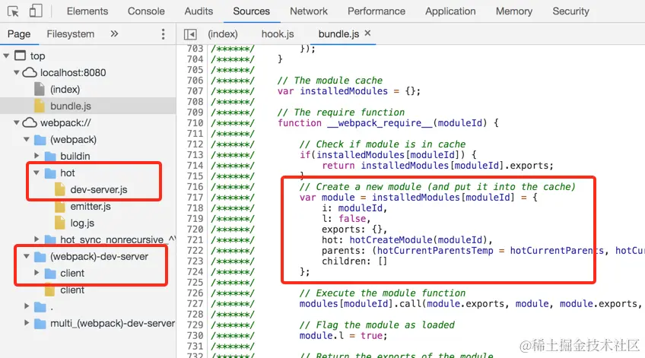
Task: Hide the navigator sidebar panel icon
Action: click(190, 34)
